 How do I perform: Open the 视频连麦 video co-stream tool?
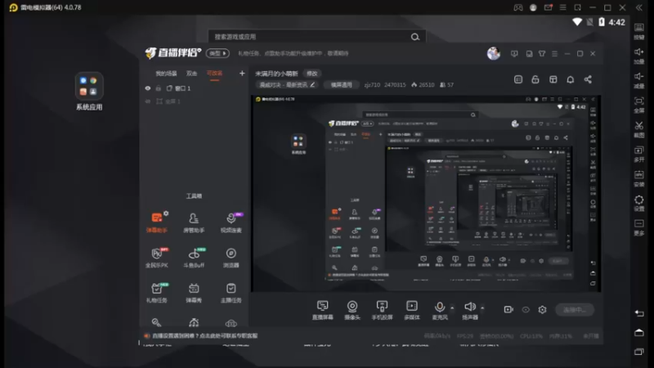pos(231,222)
